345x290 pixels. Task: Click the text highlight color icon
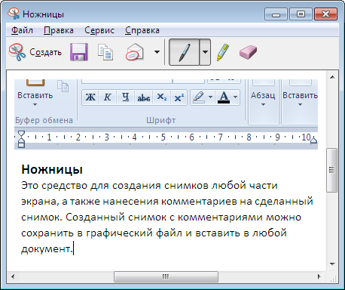199,97
